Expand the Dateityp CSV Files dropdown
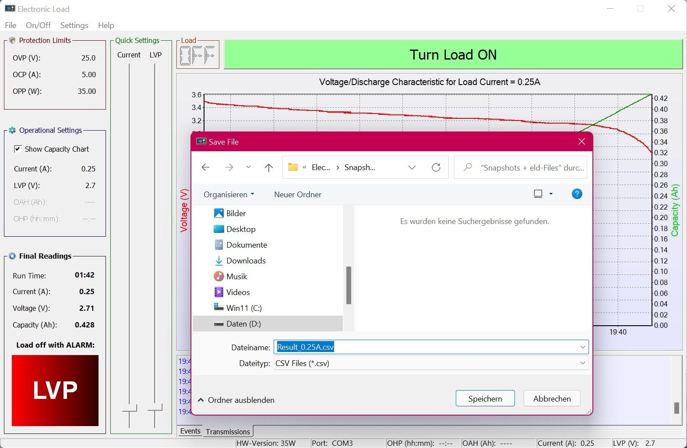 431,363
